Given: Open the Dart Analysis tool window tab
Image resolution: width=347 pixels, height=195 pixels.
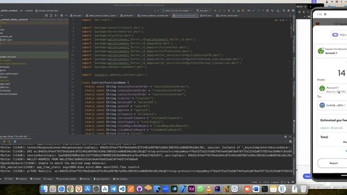Looking at the screenshot, I should pyautogui.click(x=120, y=179).
